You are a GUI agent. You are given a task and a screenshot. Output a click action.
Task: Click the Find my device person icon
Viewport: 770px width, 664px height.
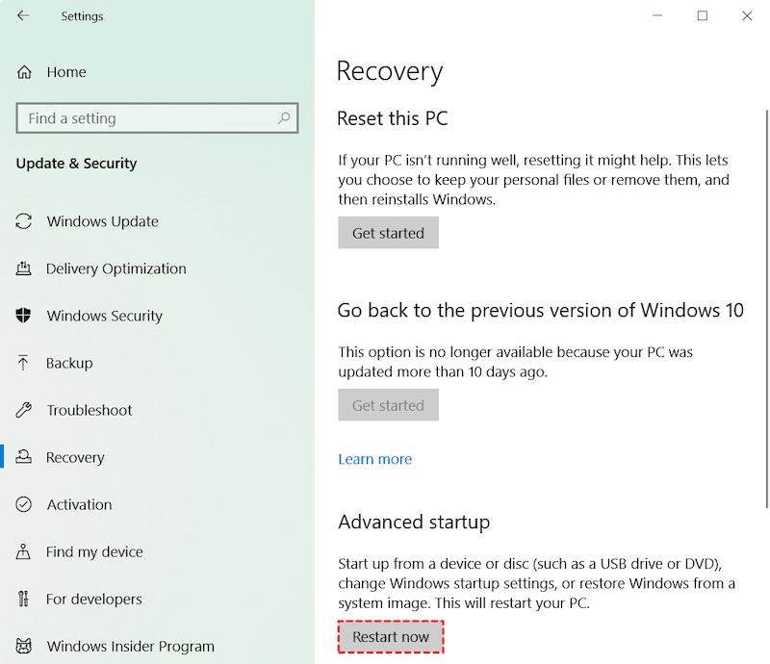23,551
